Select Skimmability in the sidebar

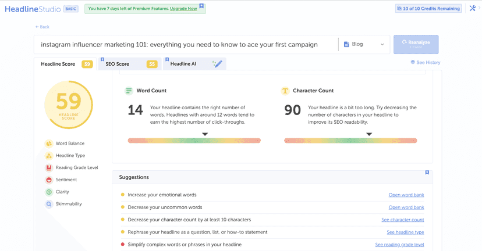(x=69, y=204)
